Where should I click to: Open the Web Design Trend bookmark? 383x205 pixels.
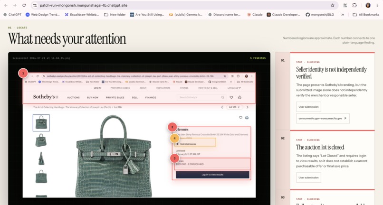pyautogui.click(x=42, y=15)
